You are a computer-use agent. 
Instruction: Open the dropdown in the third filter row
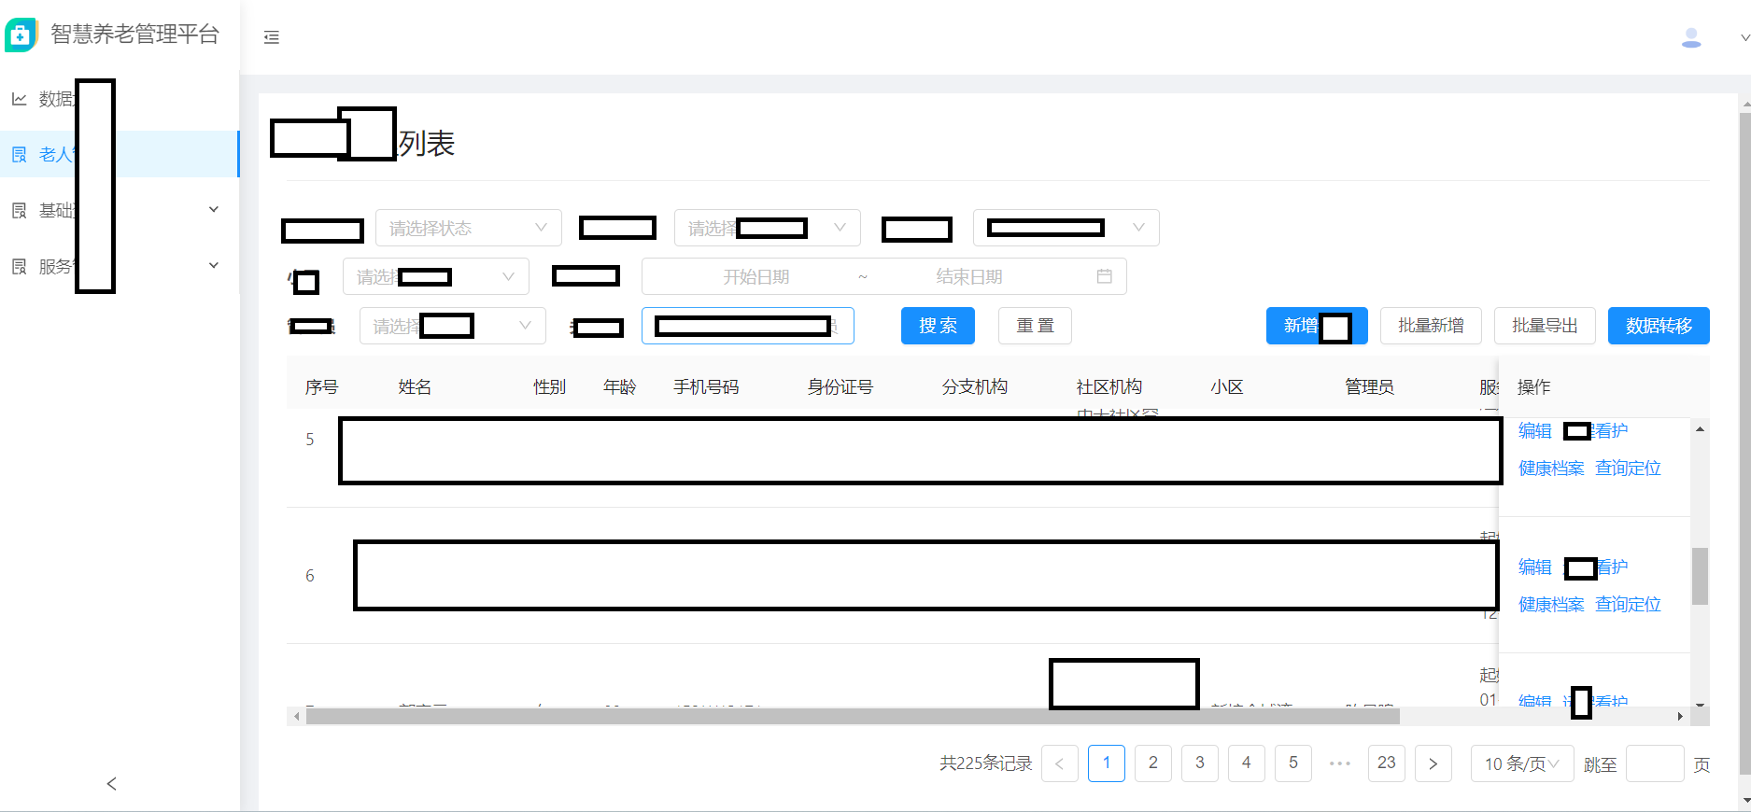[x=453, y=326]
